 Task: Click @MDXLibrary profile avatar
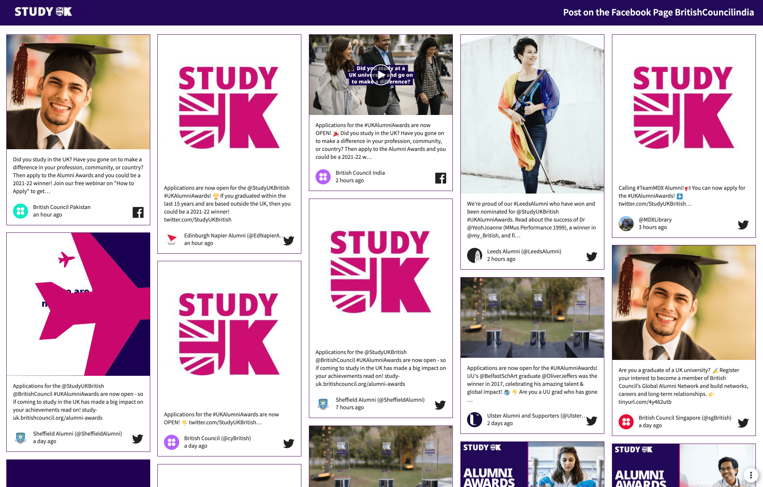(x=626, y=224)
